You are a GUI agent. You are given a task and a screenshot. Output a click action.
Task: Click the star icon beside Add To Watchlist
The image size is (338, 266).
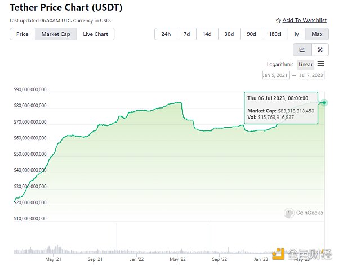[x=278, y=20]
